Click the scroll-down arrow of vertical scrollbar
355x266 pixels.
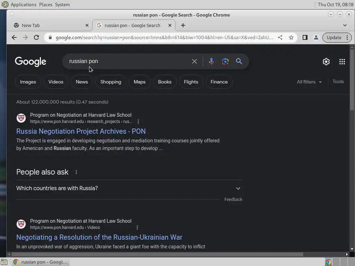point(352,249)
